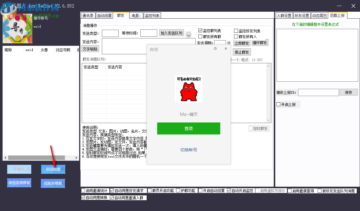Click 启动微信 button
Viewport: 360px width, 211px height.
click(x=53, y=169)
